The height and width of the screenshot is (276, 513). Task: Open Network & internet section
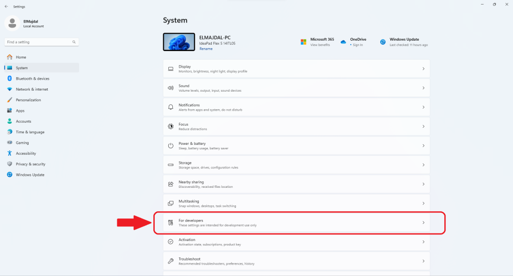point(42,89)
